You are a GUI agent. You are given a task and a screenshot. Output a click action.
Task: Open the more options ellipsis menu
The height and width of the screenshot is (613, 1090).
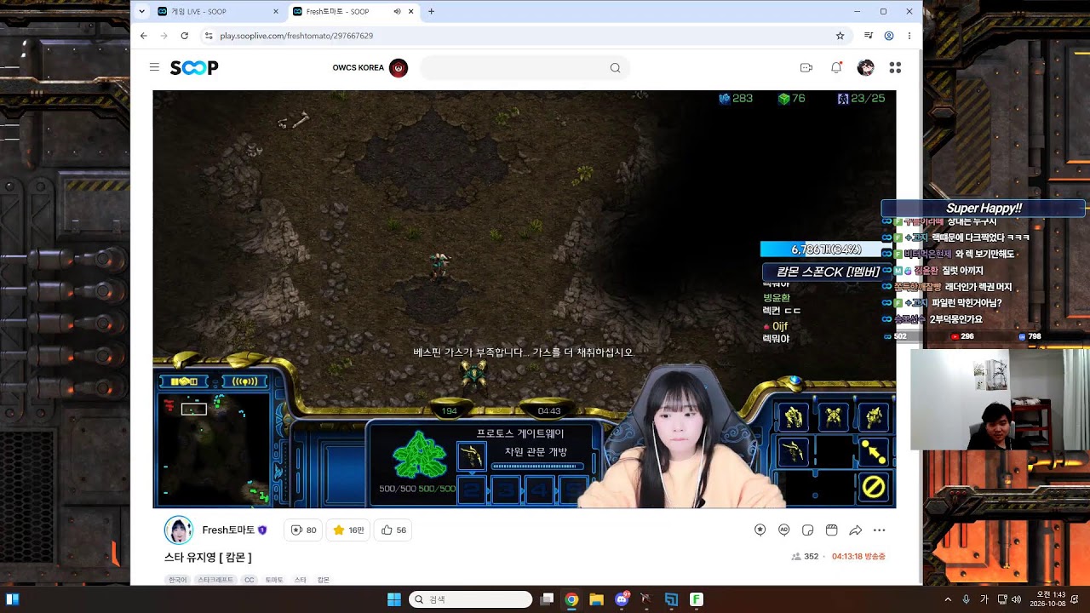[880, 530]
